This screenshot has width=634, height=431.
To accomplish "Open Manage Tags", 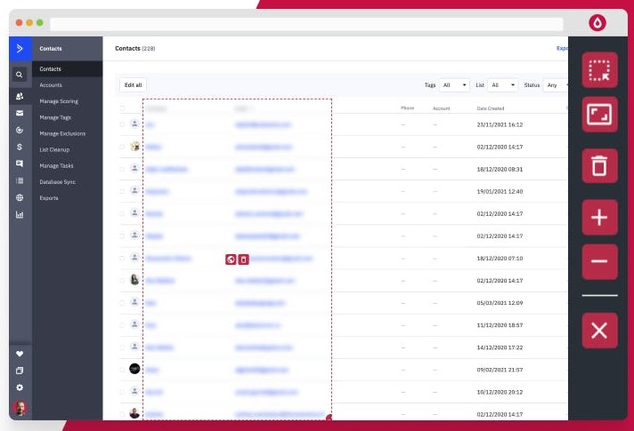I will (x=55, y=117).
